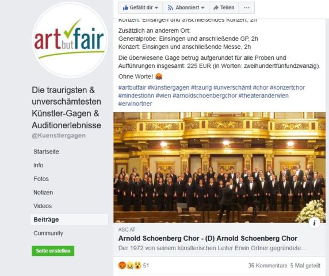Open the choir concert hall photo
The height and width of the screenshot is (276, 329).
[220, 167]
